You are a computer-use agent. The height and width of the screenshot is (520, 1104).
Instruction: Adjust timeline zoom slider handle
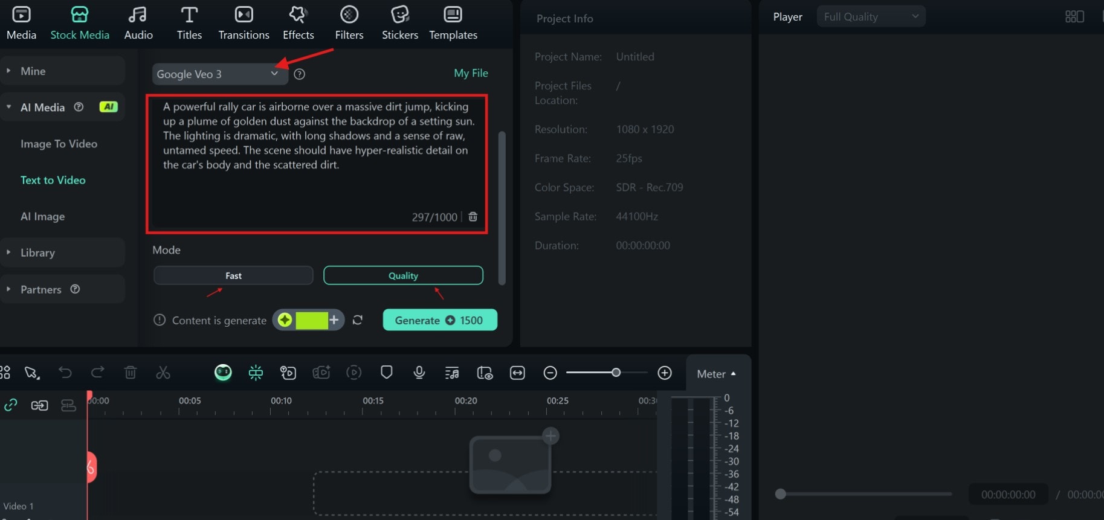616,373
